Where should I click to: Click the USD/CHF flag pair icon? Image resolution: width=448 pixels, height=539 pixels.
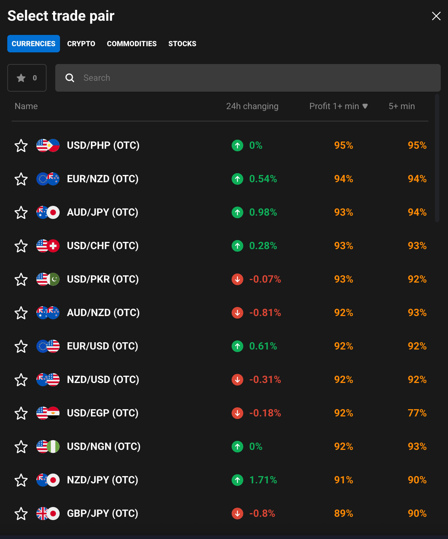click(x=48, y=246)
